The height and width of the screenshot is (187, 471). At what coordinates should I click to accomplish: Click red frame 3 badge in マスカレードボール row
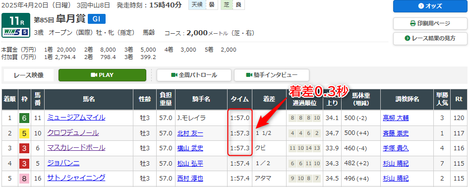24,148
